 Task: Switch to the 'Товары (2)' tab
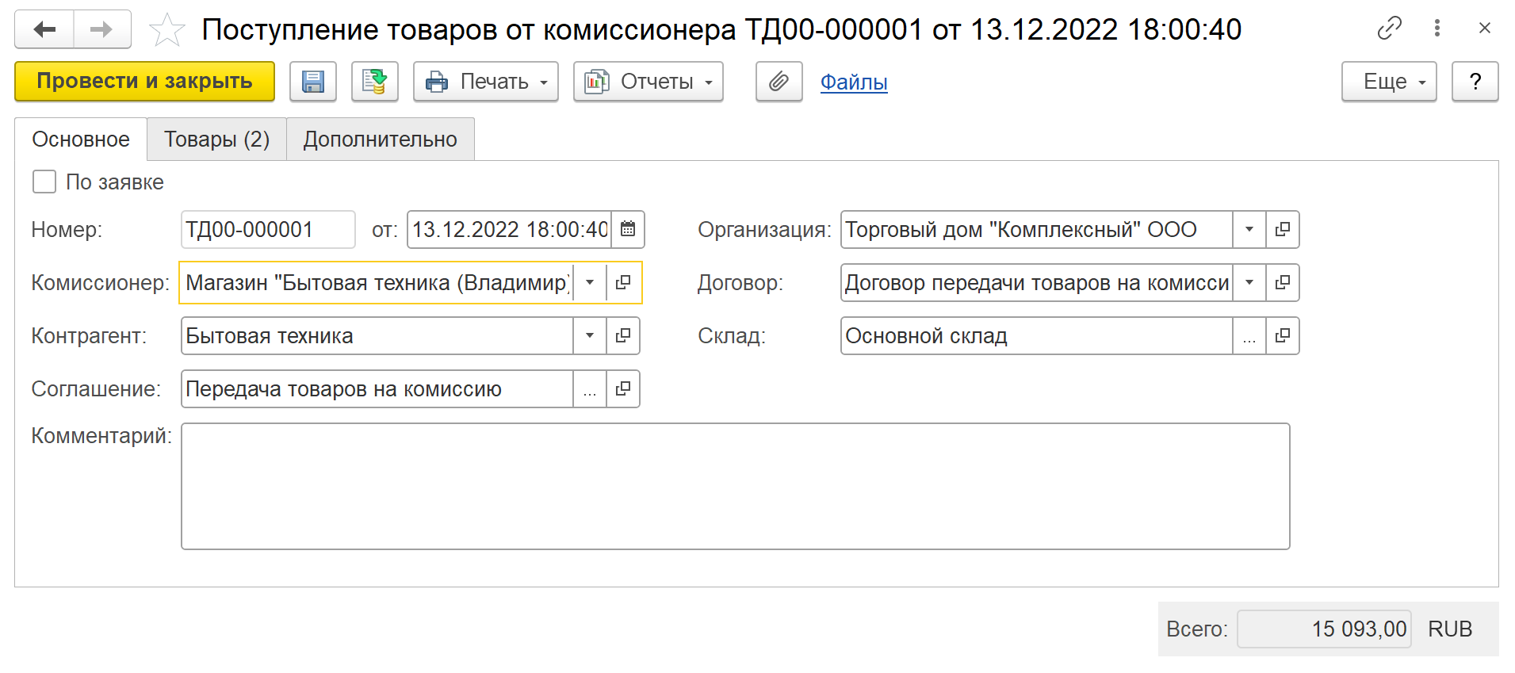216,140
